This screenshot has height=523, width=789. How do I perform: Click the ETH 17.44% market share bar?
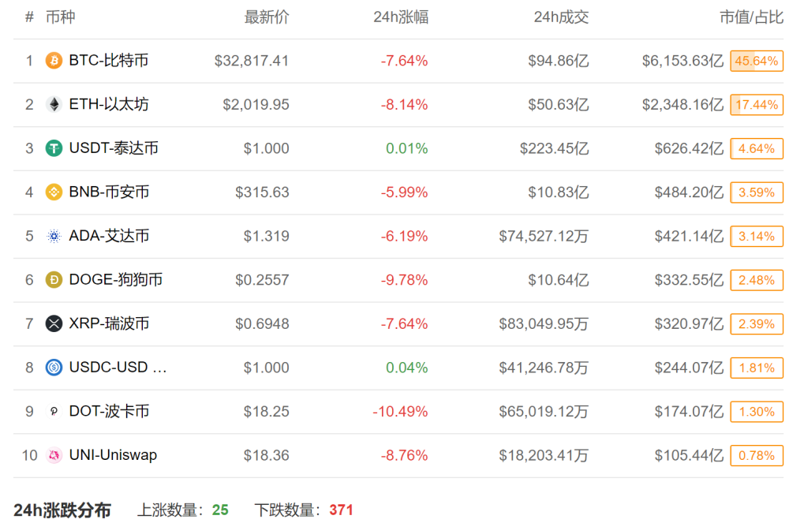(757, 105)
